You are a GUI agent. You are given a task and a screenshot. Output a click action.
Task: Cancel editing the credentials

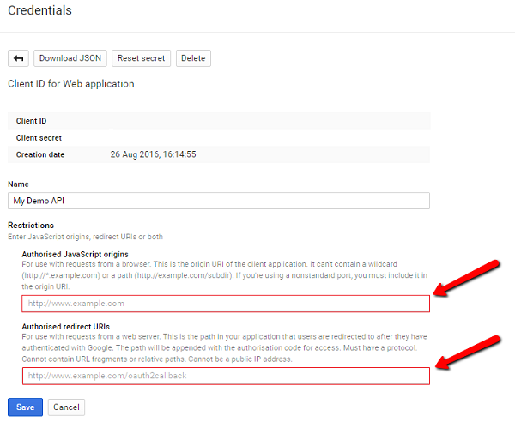66,407
